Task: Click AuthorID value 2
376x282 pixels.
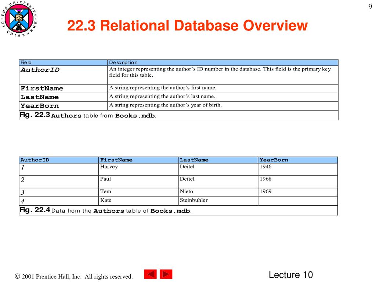Action: tap(22, 180)
